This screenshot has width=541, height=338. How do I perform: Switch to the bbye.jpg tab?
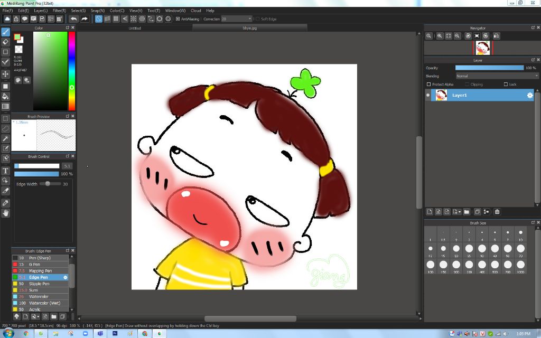tap(250, 29)
